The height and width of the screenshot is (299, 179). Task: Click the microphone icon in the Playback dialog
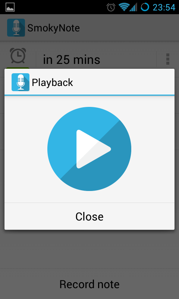(x=21, y=82)
